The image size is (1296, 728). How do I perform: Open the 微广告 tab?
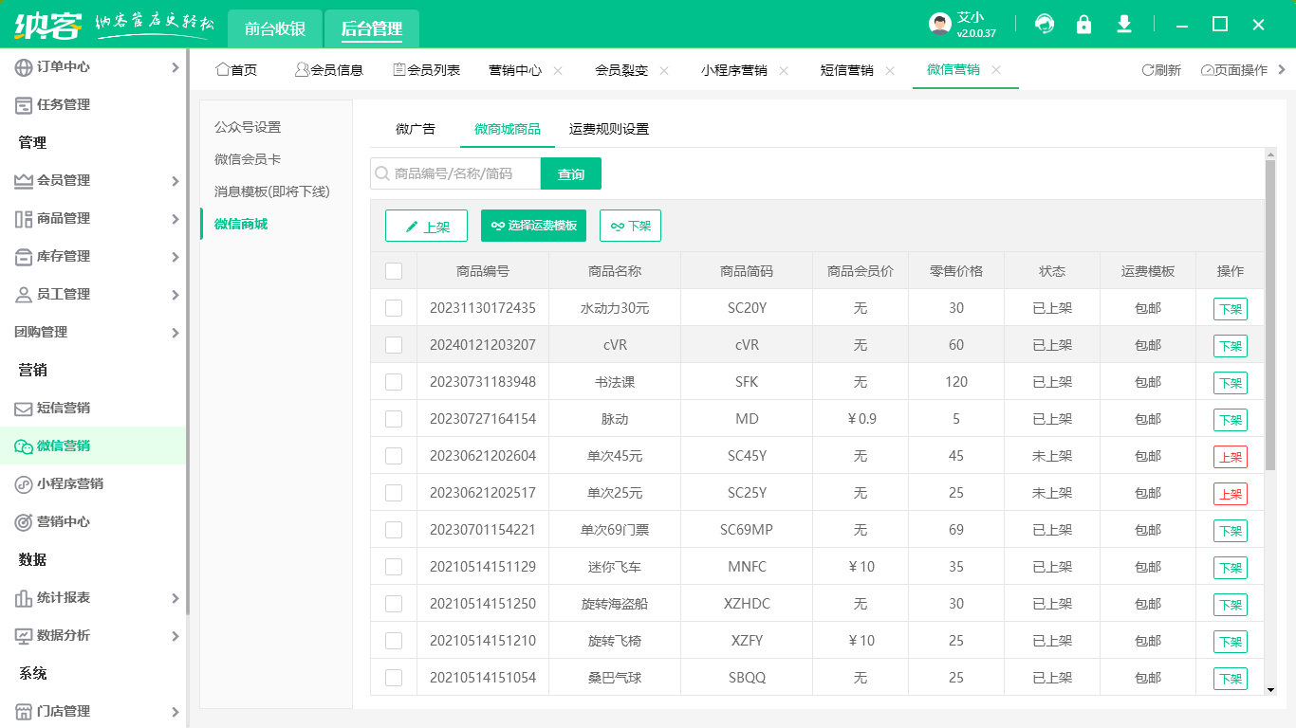(416, 129)
